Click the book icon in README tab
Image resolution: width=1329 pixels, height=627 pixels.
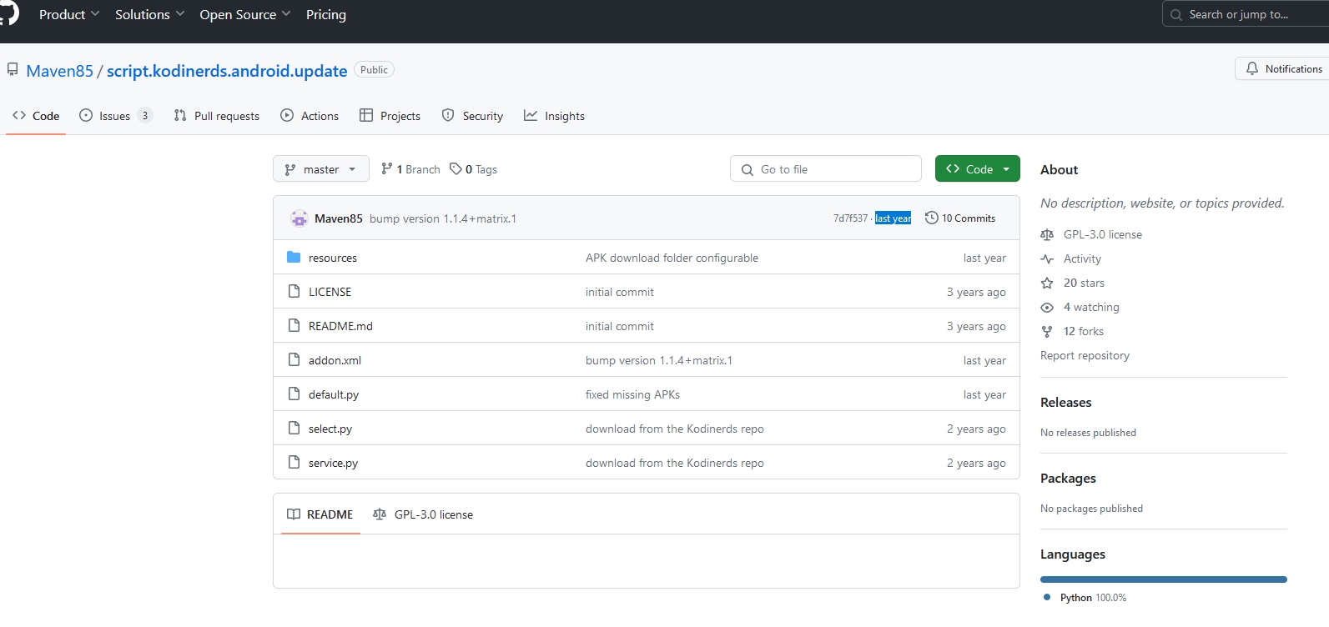[x=294, y=514]
